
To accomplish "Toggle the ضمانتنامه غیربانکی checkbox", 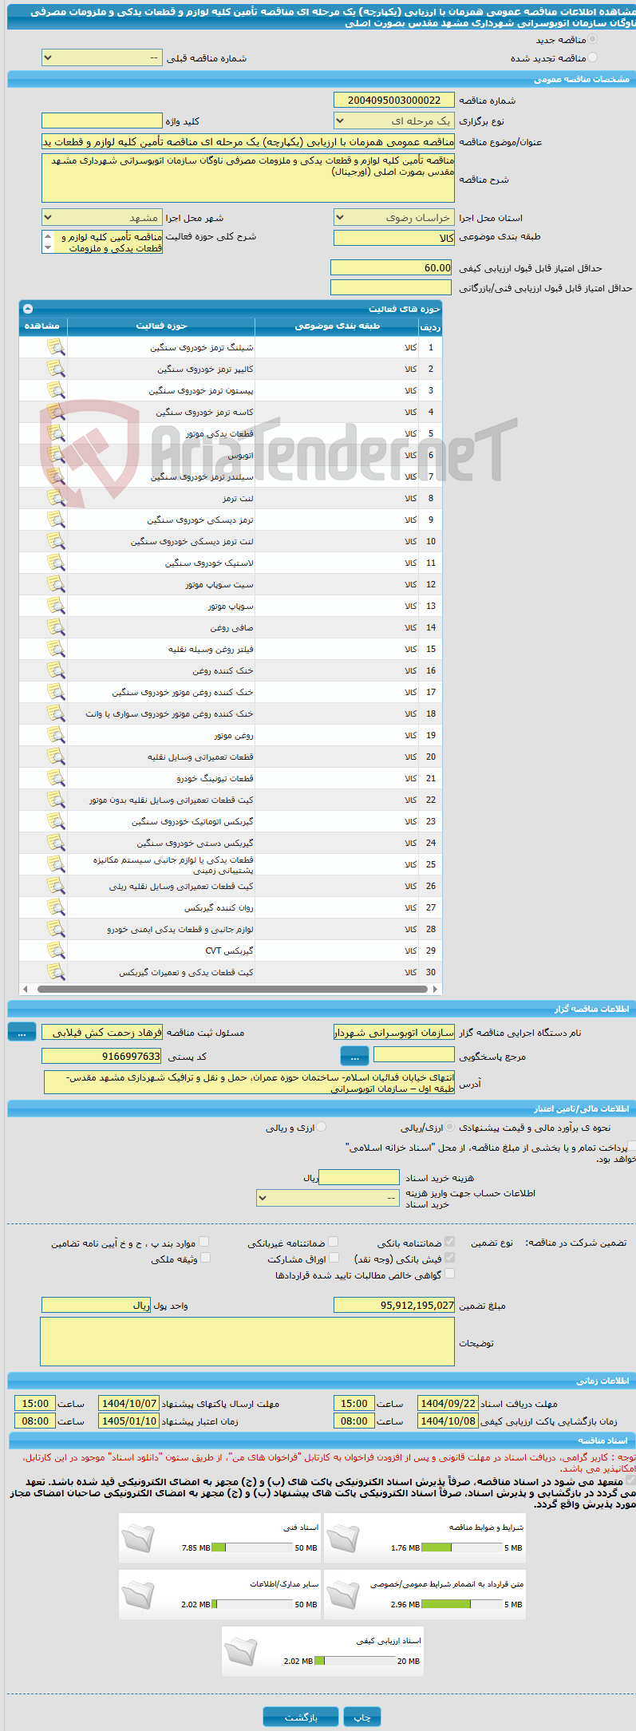I will (334, 1241).
